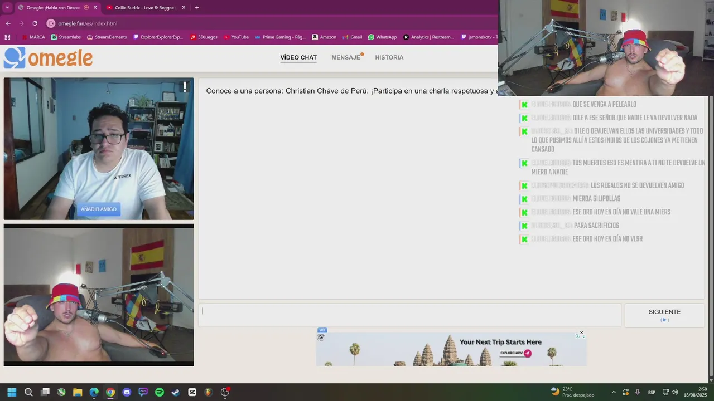Open the MARCA bookmark
The image size is (714, 401).
(33, 37)
